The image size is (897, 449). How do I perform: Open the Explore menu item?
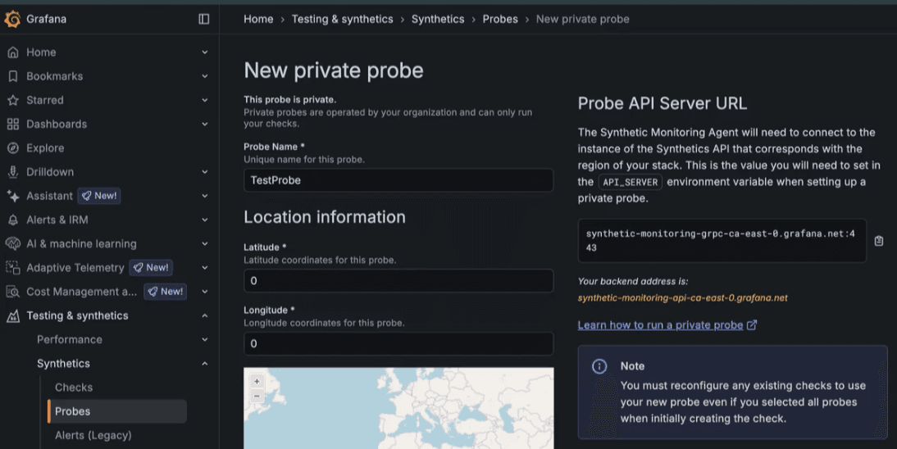pyautogui.click(x=45, y=148)
